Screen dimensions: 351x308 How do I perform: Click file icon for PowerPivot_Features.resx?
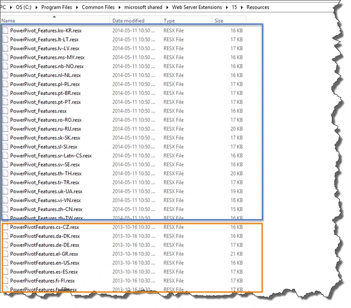click(6, 111)
